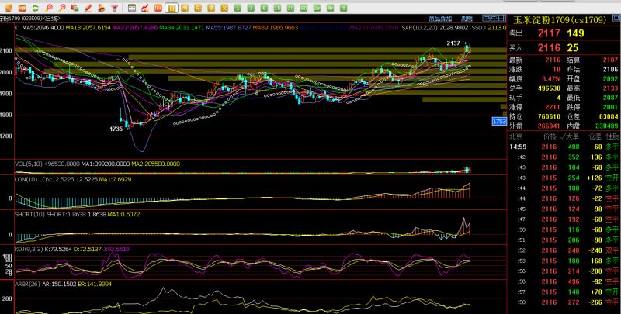Select the green 4-hour period button

point(331,8)
